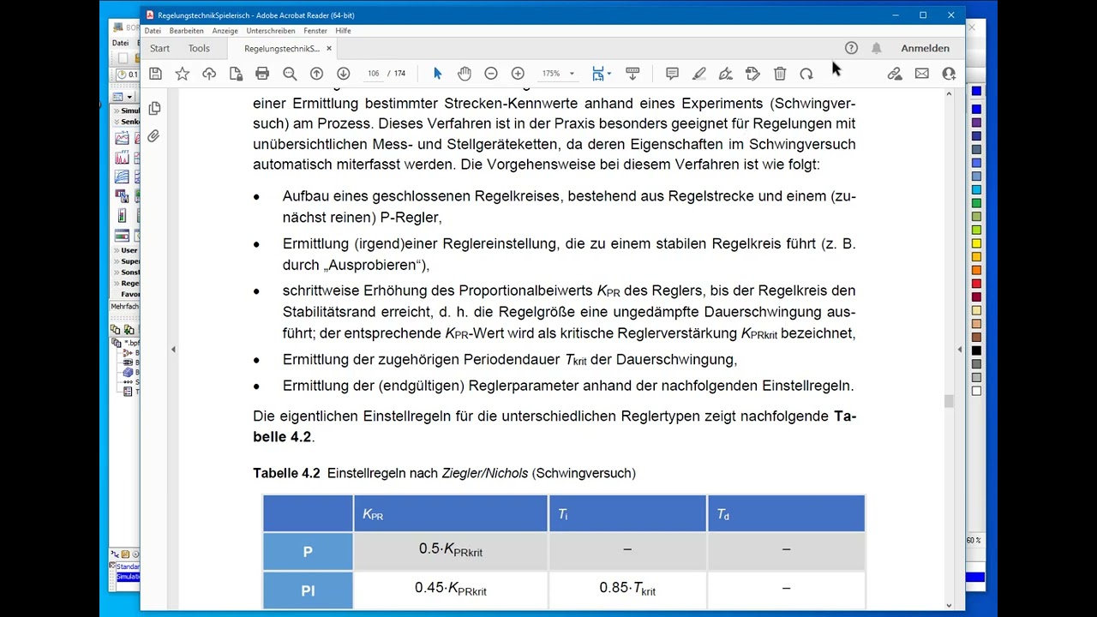Upload the file via cloud arrow icon
This screenshot has width=1097, height=617.
tap(209, 74)
